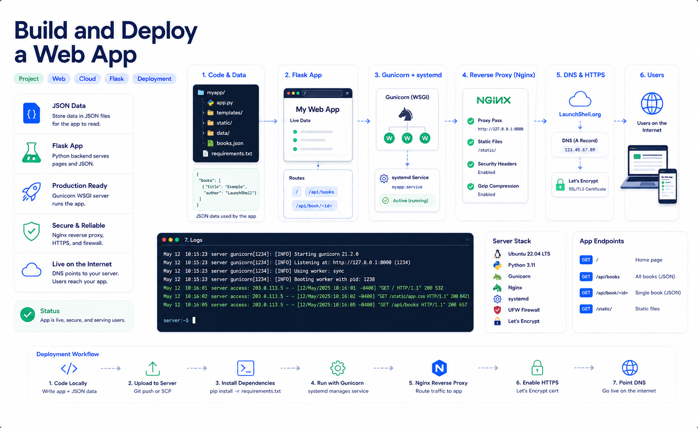The width and height of the screenshot is (698, 428).
Task: Click the http://127.0.0.1:8000 proxy address
Action: click(500, 129)
